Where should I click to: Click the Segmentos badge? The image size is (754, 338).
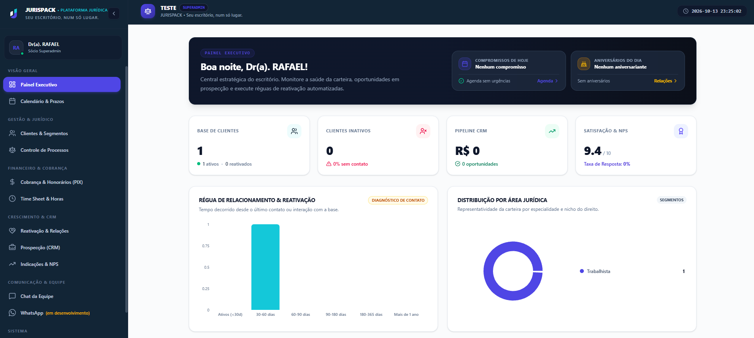(672, 200)
